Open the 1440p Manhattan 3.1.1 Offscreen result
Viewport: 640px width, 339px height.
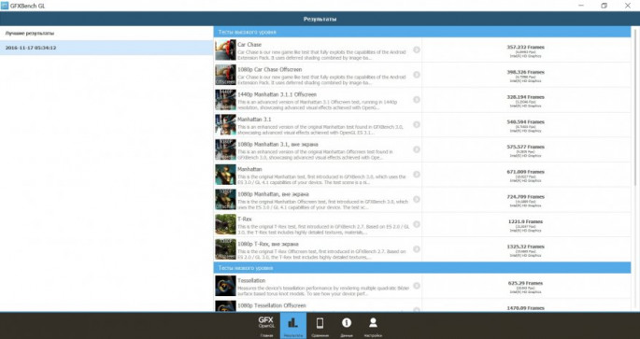coord(422,100)
